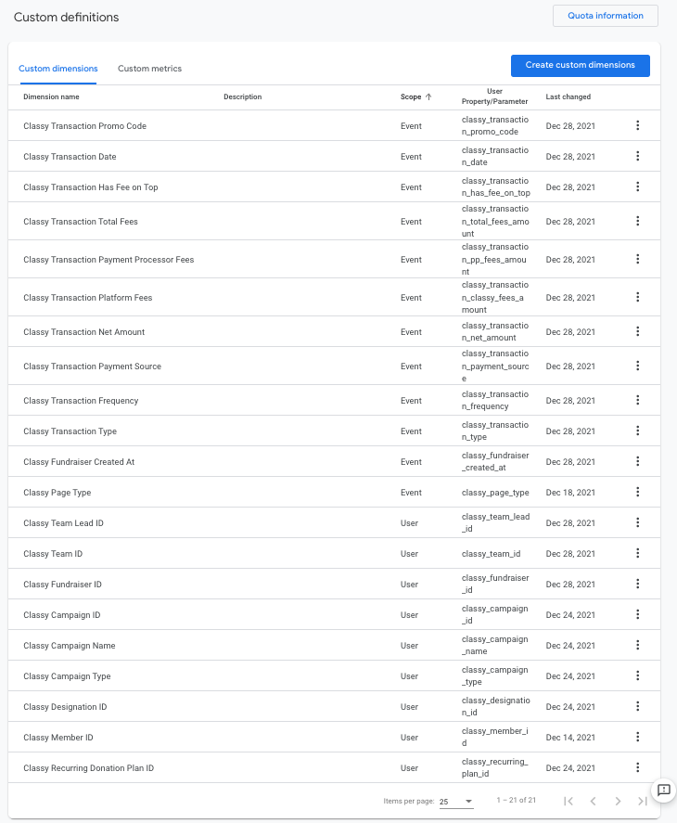Viewport: 677px width, 823px height.
Task: Click the 'Classy Recurring Donation Plan ID' row name
Action: tap(89, 768)
